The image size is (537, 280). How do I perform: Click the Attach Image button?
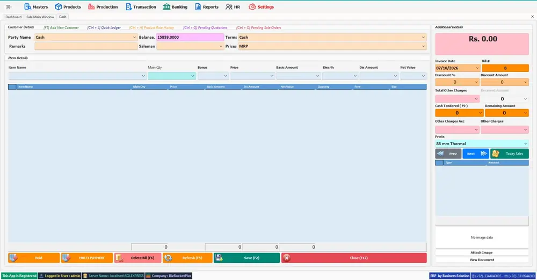[x=482, y=253]
